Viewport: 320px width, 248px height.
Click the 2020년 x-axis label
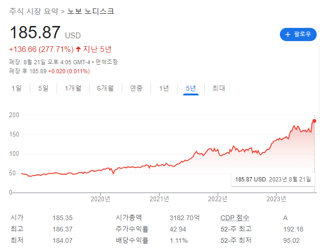(x=100, y=199)
